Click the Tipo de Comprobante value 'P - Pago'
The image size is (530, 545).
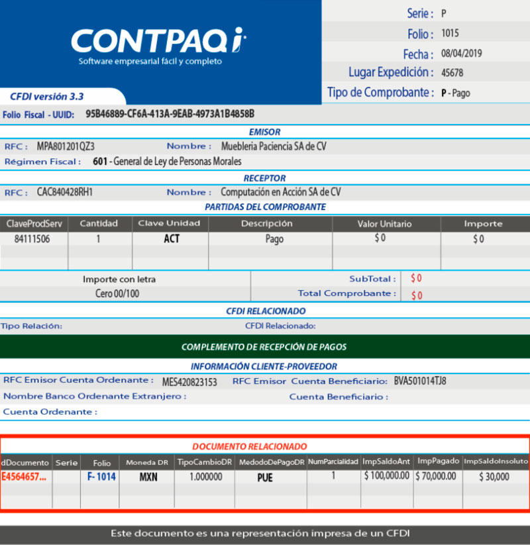pos(456,93)
